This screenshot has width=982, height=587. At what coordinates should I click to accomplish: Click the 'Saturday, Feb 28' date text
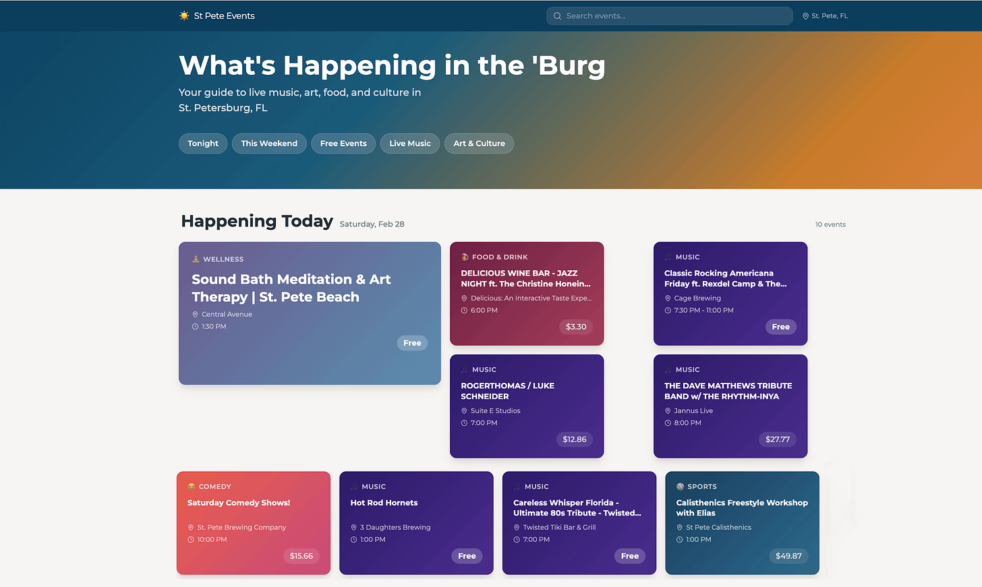tap(372, 224)
